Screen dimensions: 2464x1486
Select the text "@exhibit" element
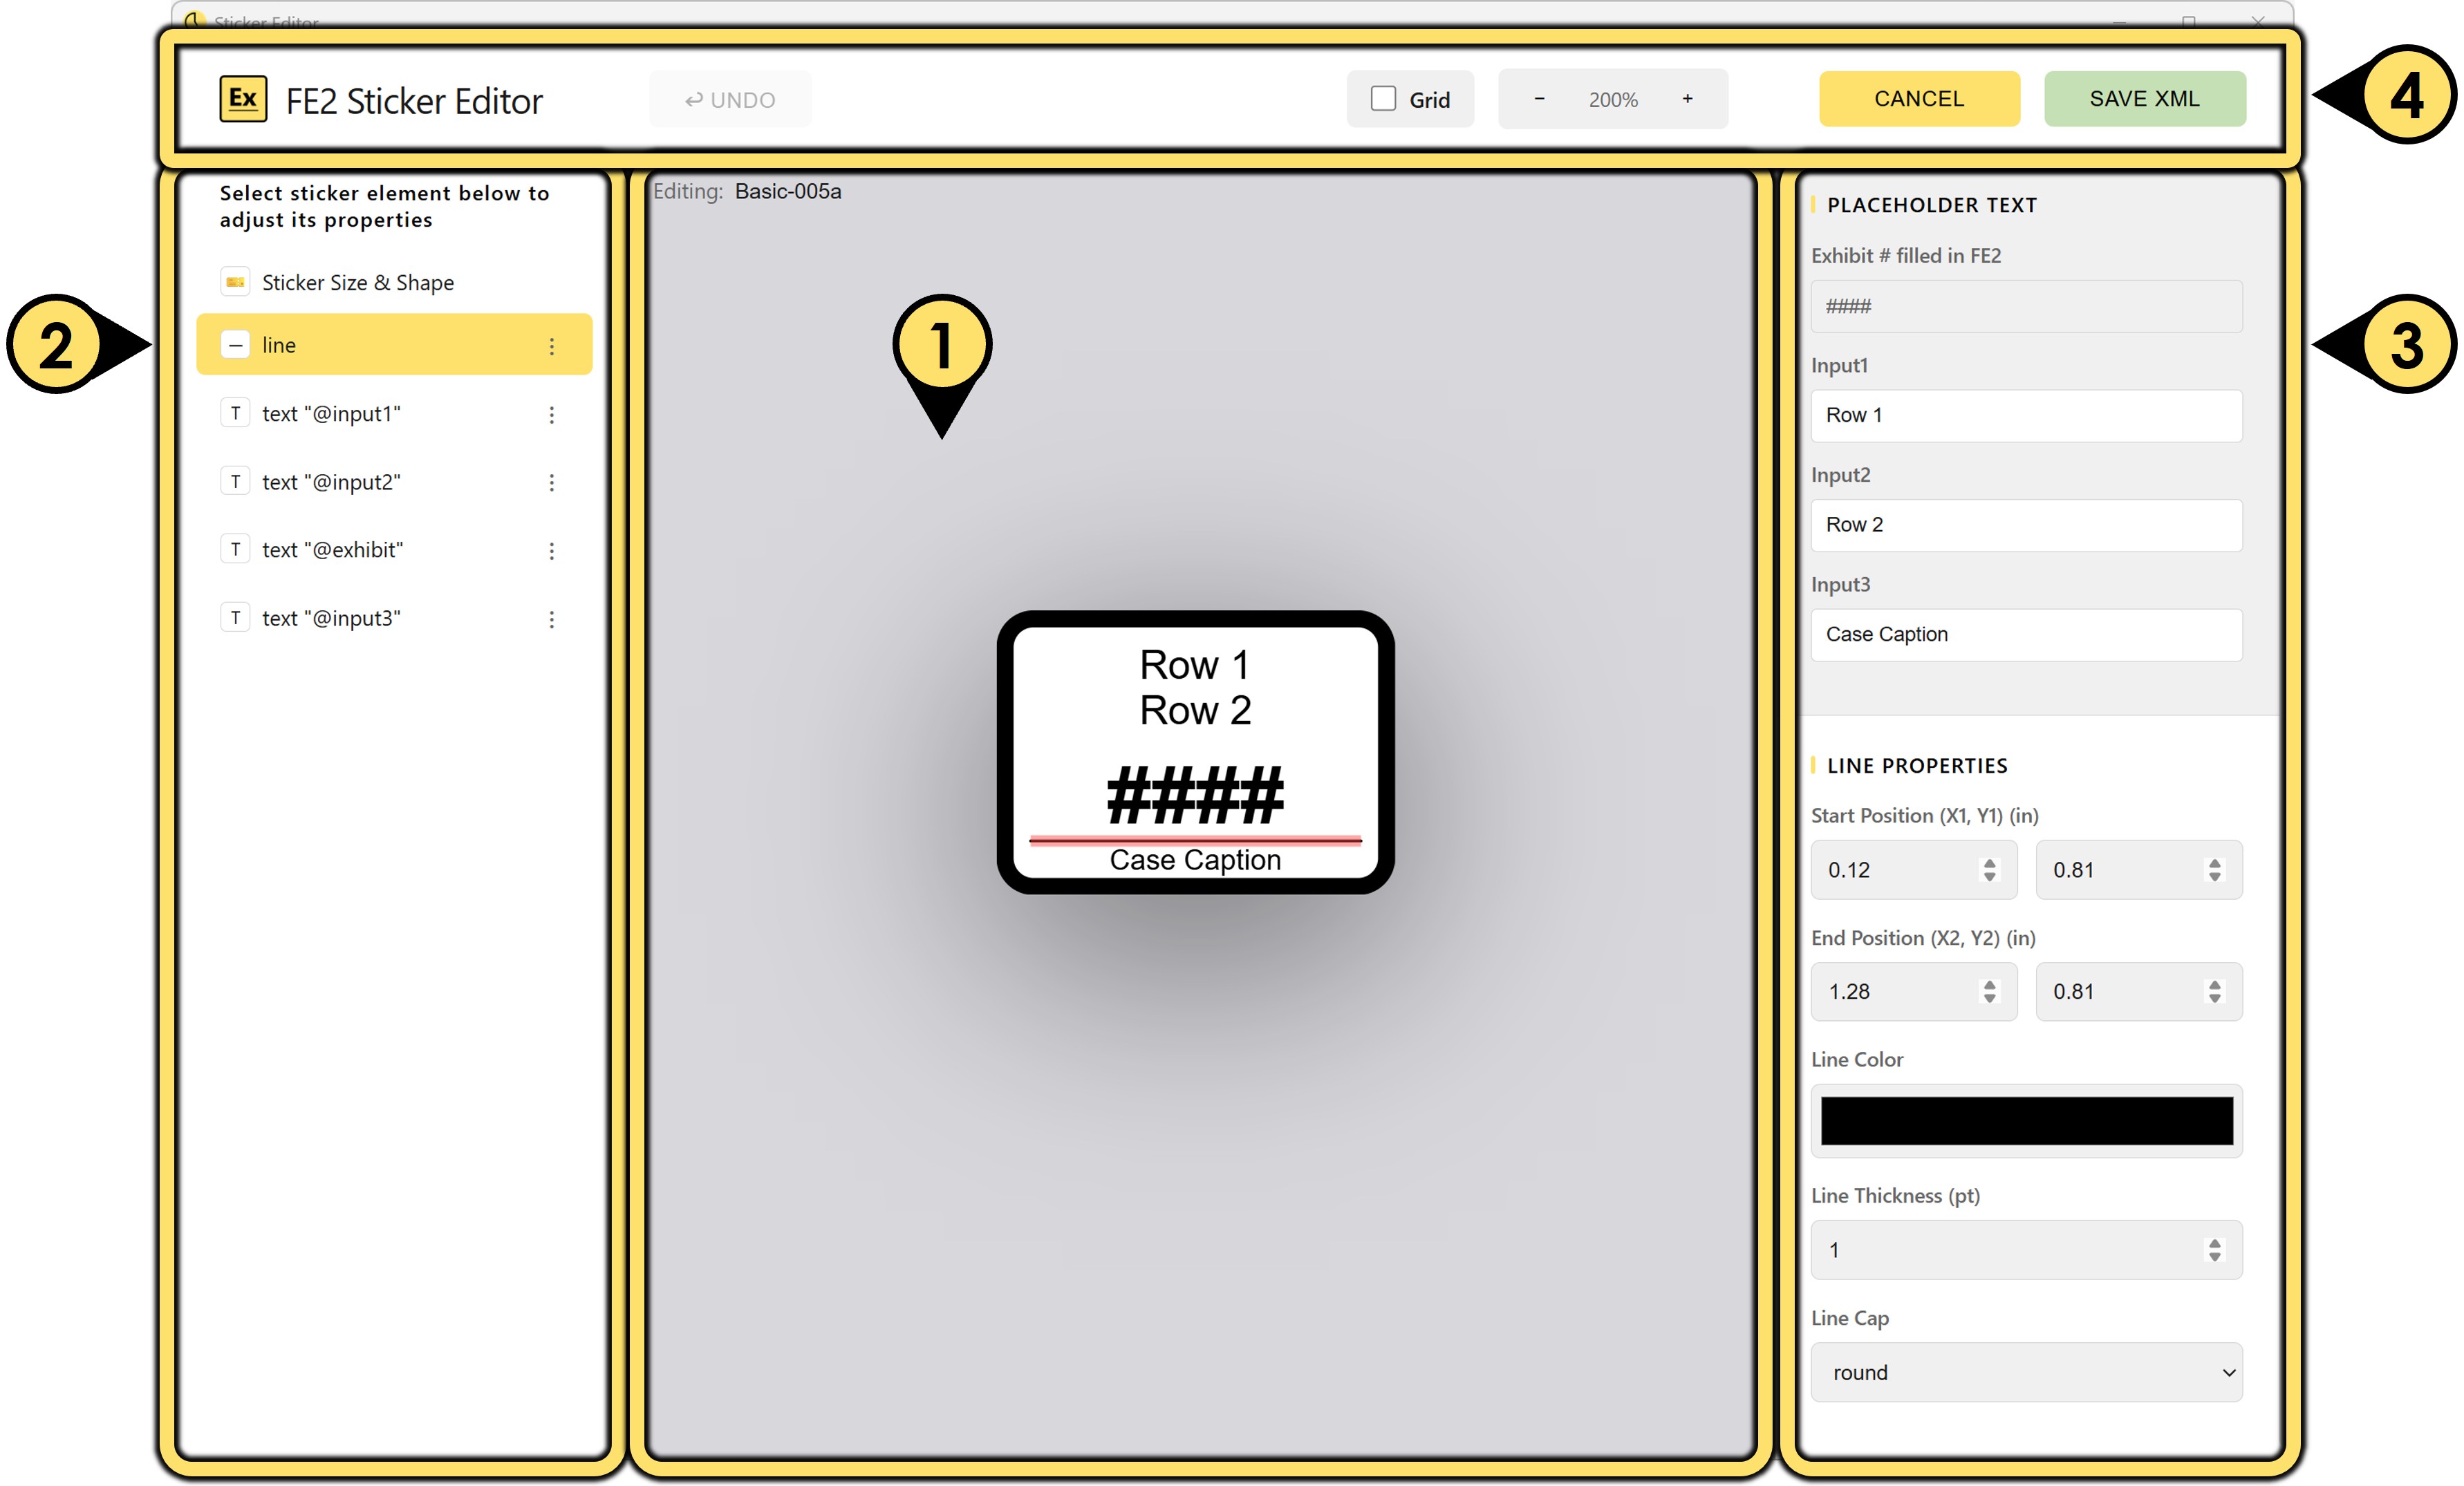332,550
